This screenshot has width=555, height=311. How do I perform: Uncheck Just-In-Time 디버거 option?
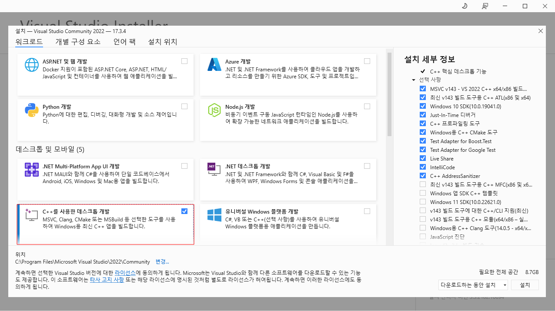point(423,115)
